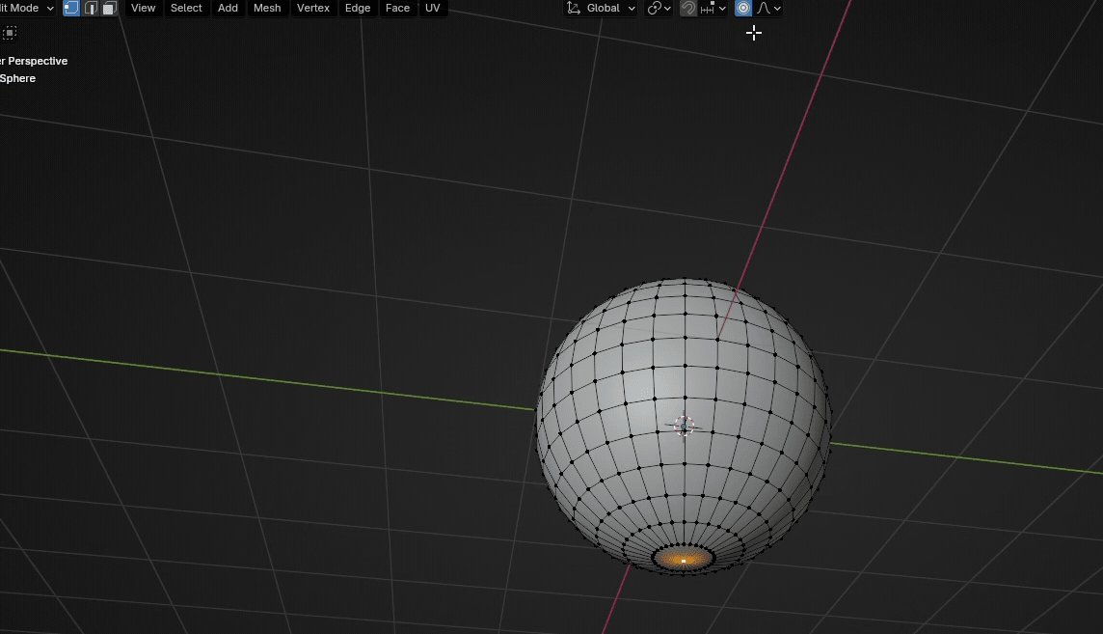This screenshot has height=634, width=1103.
Task: Open Global transform orientation dropdown
Action: point(602,8)
